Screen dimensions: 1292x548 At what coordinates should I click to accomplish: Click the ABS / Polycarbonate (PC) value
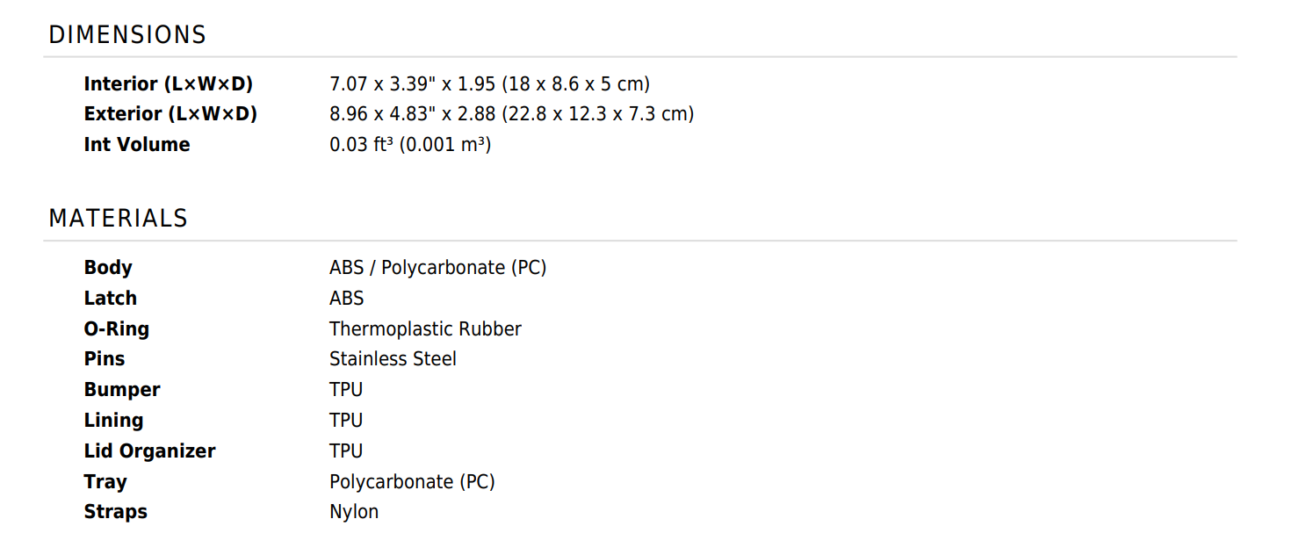coord(437,268)
